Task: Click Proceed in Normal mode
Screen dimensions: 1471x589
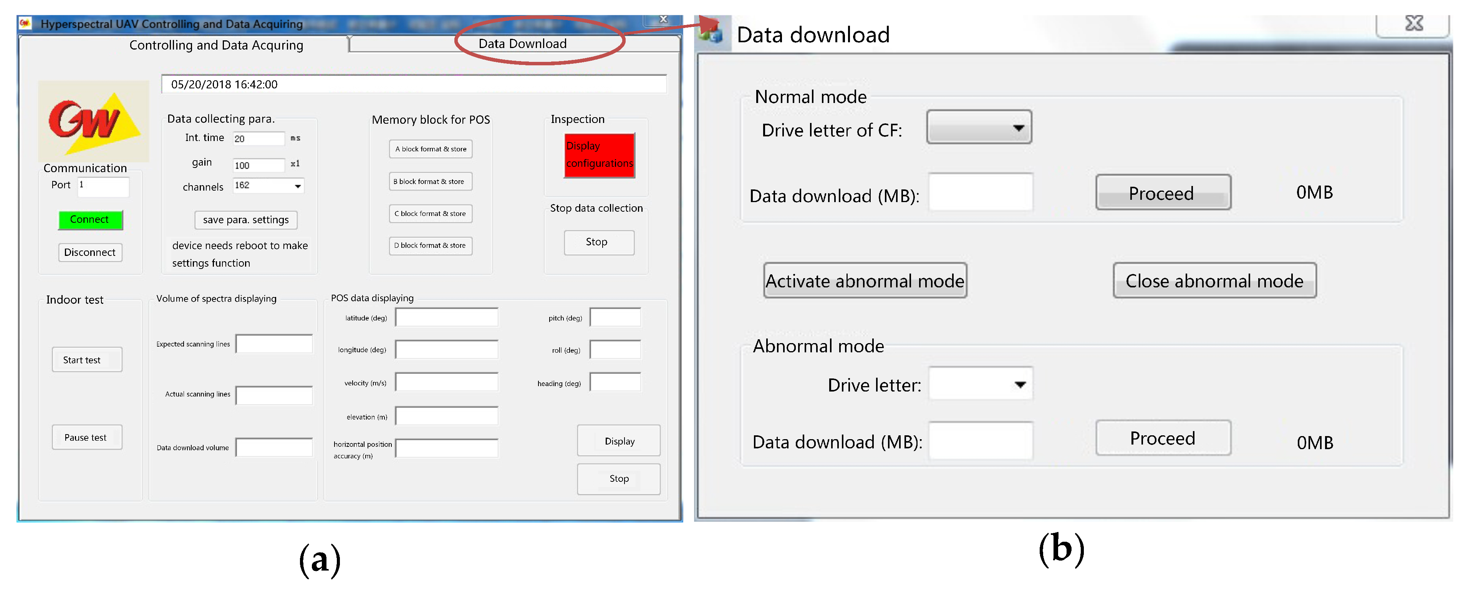Action: 1163,193
